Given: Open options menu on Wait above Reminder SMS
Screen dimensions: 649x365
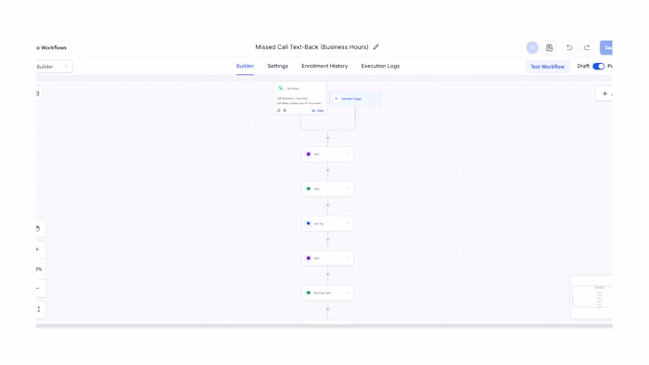Looking at the screenshot, I should point(348,258).
